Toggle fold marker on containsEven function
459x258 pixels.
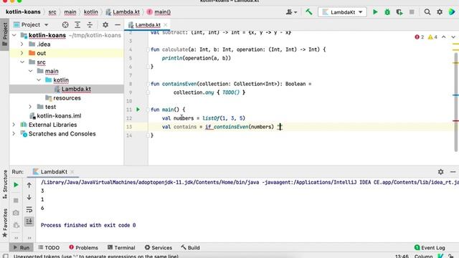click(x=148, y=84)
